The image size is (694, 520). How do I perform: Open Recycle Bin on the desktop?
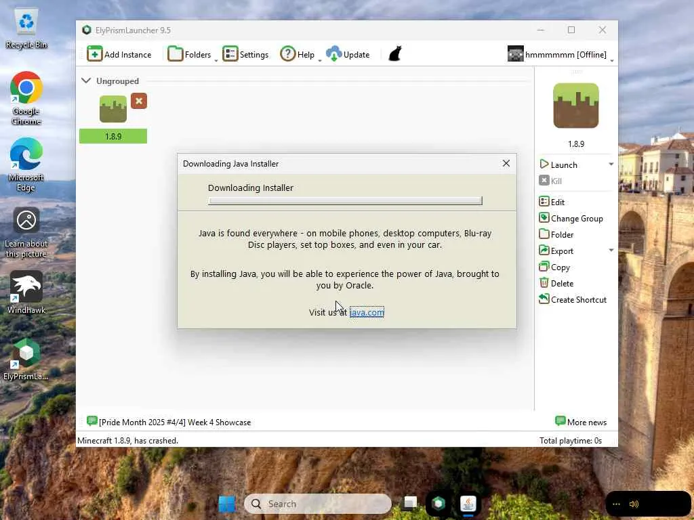[x=26, y=29]
